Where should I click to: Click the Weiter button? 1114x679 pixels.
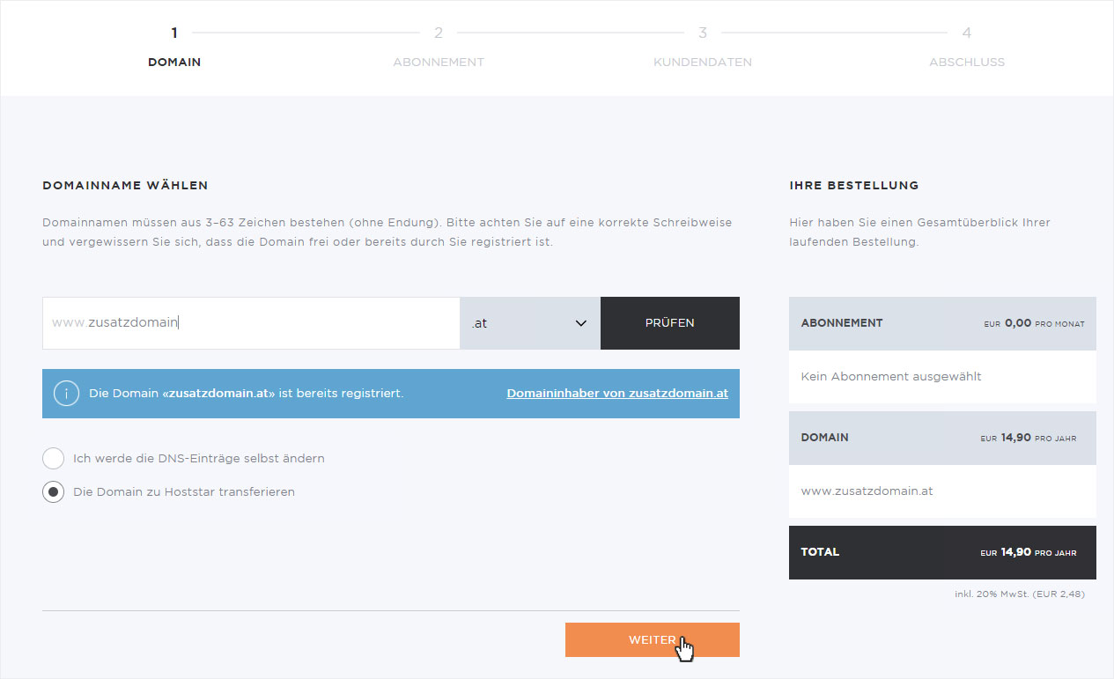(x=653, y=640)
